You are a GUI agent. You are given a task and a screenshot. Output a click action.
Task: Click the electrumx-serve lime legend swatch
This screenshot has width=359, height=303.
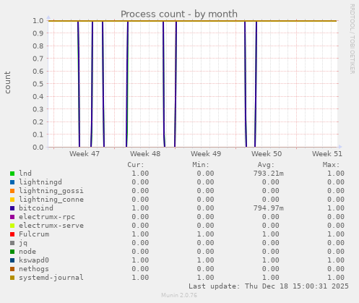tap(12, 226)
